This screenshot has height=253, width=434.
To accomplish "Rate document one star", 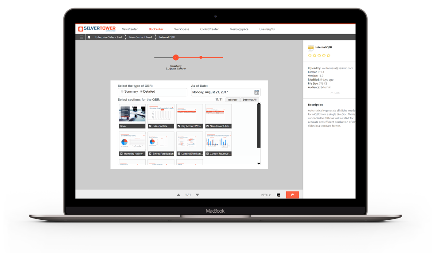I will tap(310, 56).
